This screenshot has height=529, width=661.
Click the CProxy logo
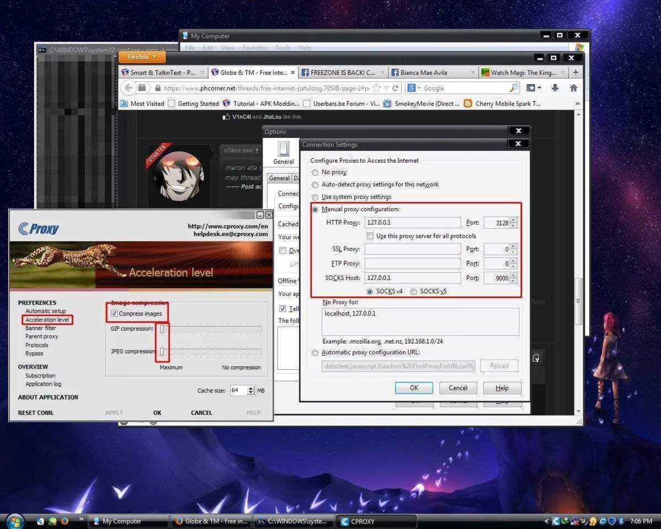(39, 228)
